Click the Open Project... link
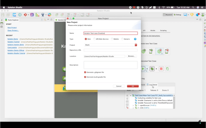The width and height of the screenshot is (206, 128). point(13,31)
